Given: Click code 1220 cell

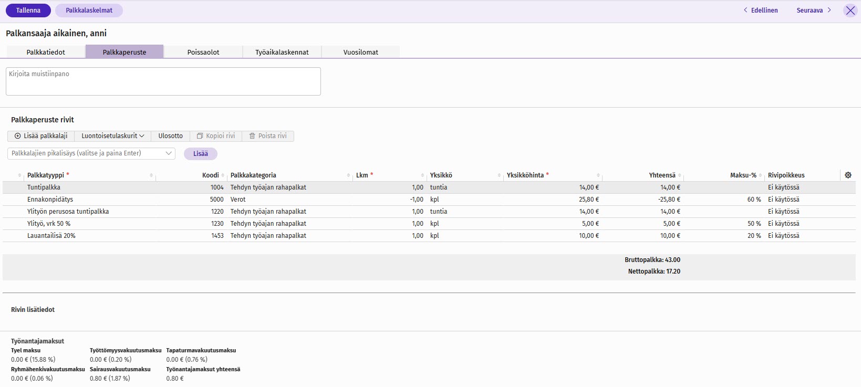Looking at the screenshot, I should tap(217, 212).
